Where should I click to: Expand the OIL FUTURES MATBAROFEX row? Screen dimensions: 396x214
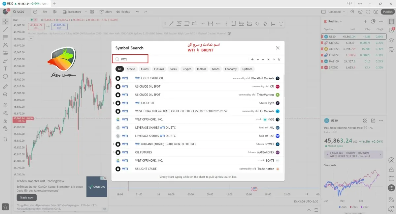click(x=114, y=152)
